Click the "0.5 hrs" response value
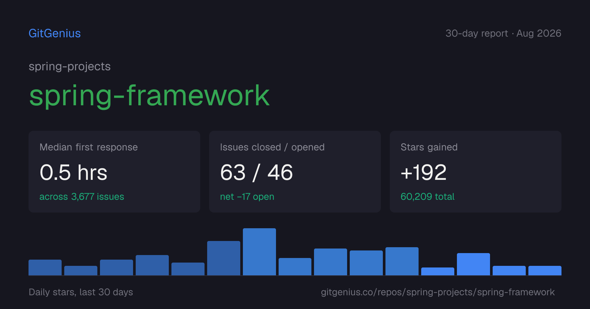The width and height of the screenshot is (590, 309). 73,172
